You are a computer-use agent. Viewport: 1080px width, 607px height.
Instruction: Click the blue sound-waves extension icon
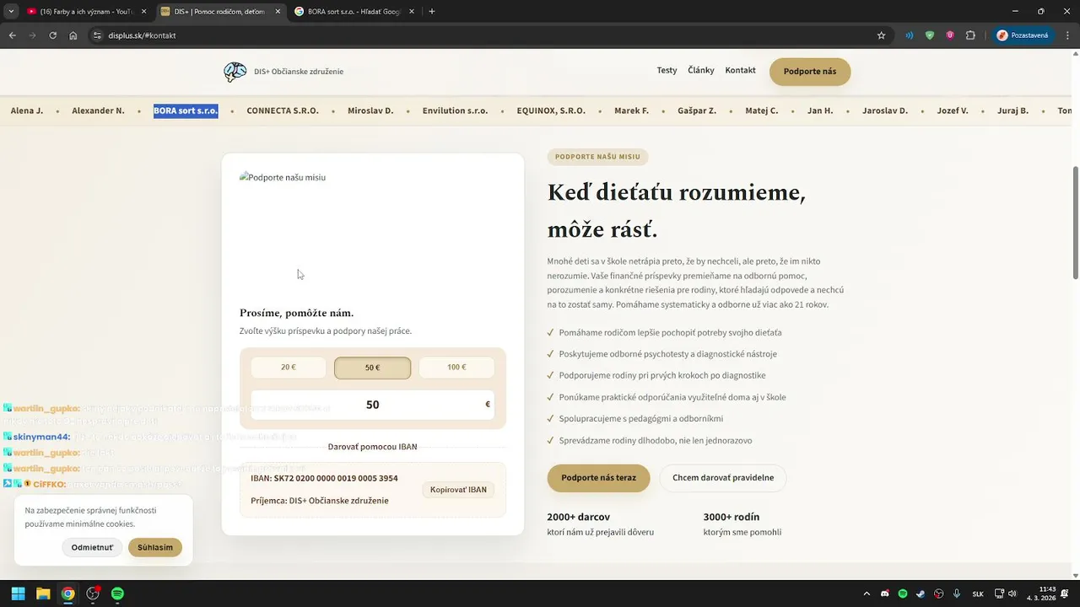[910, 35]
